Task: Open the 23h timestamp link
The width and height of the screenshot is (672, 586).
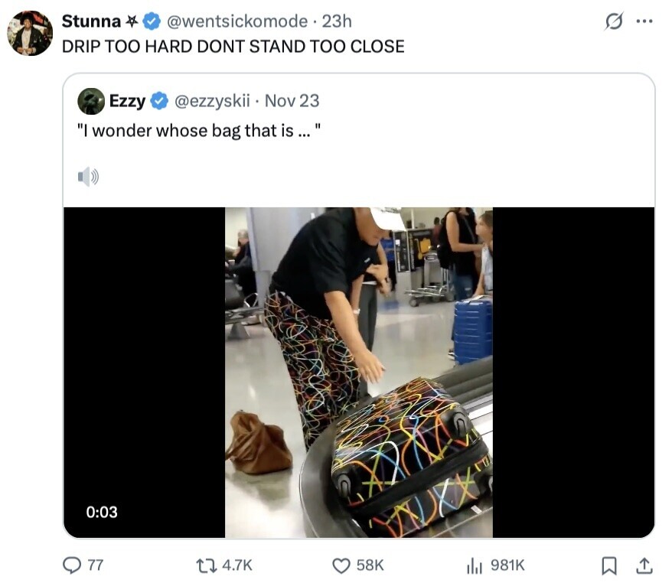Action: coord(337,21)
